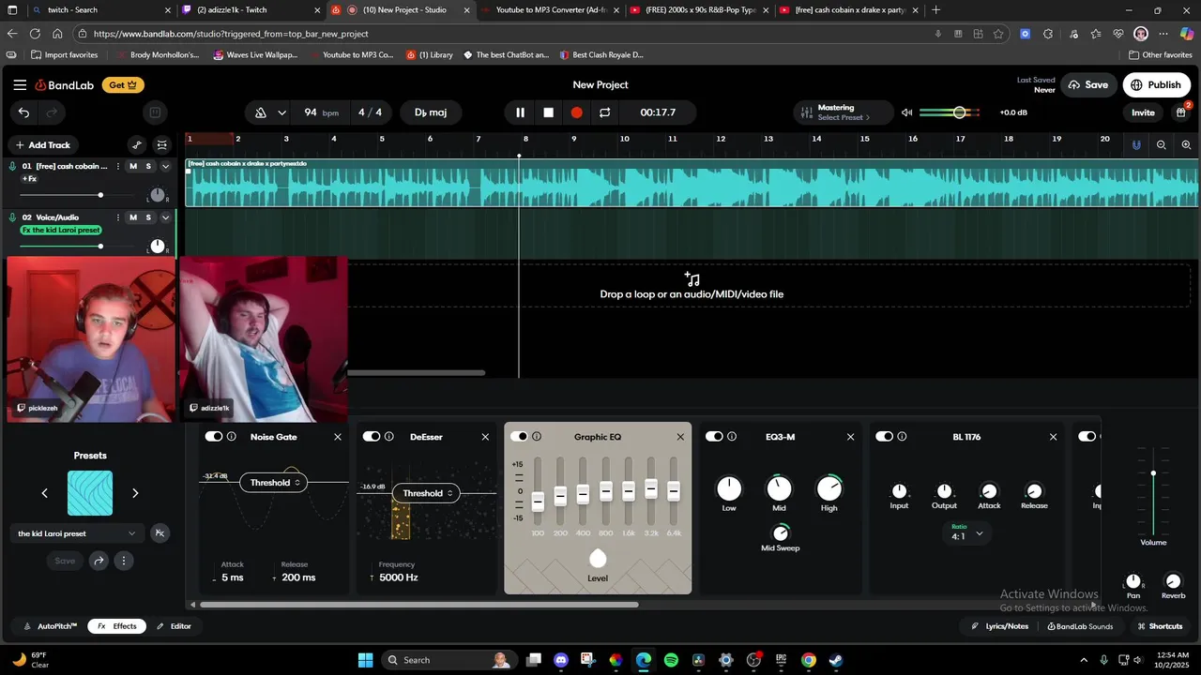The image size is (1201, 675).
Task: Open the kid Laroi preset dropdown
Action: [x=76, y=533]
